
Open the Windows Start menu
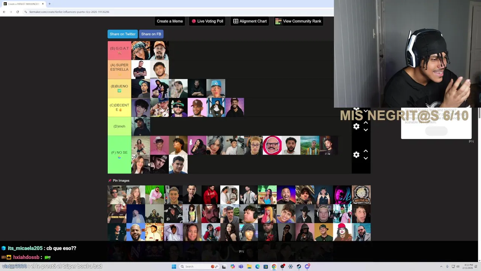tap(174, 266)
